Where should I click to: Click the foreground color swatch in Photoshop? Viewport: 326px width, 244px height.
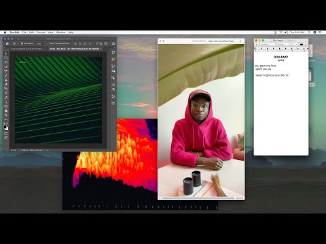[5, 127]
